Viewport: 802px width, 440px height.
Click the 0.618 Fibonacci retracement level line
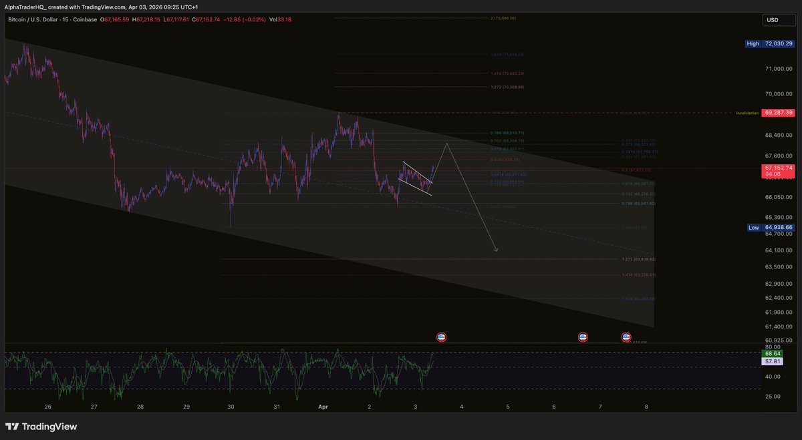[x=508, y=150]
